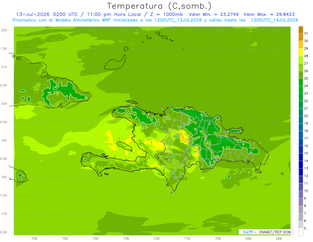Click the 68W longitude label
313x242 pixels.
(x=279, y=239)
